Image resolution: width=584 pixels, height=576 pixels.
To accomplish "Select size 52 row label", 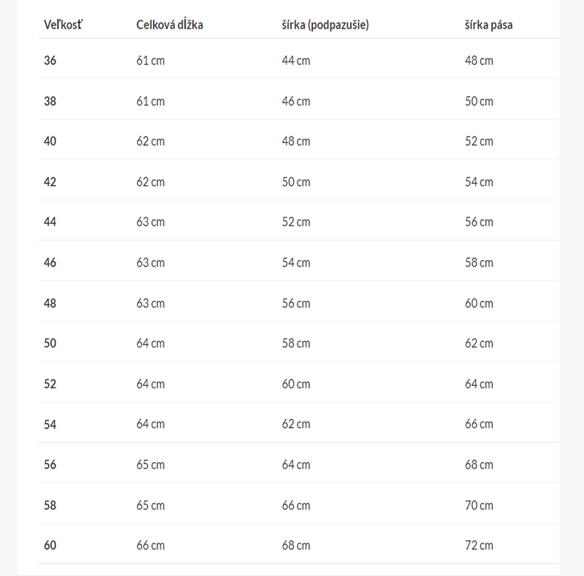I will tap(50, 384).
